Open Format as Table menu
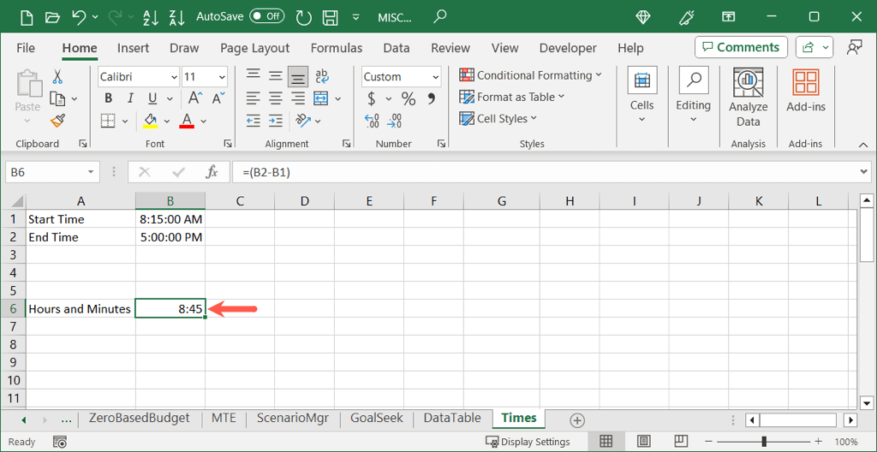 512,97
